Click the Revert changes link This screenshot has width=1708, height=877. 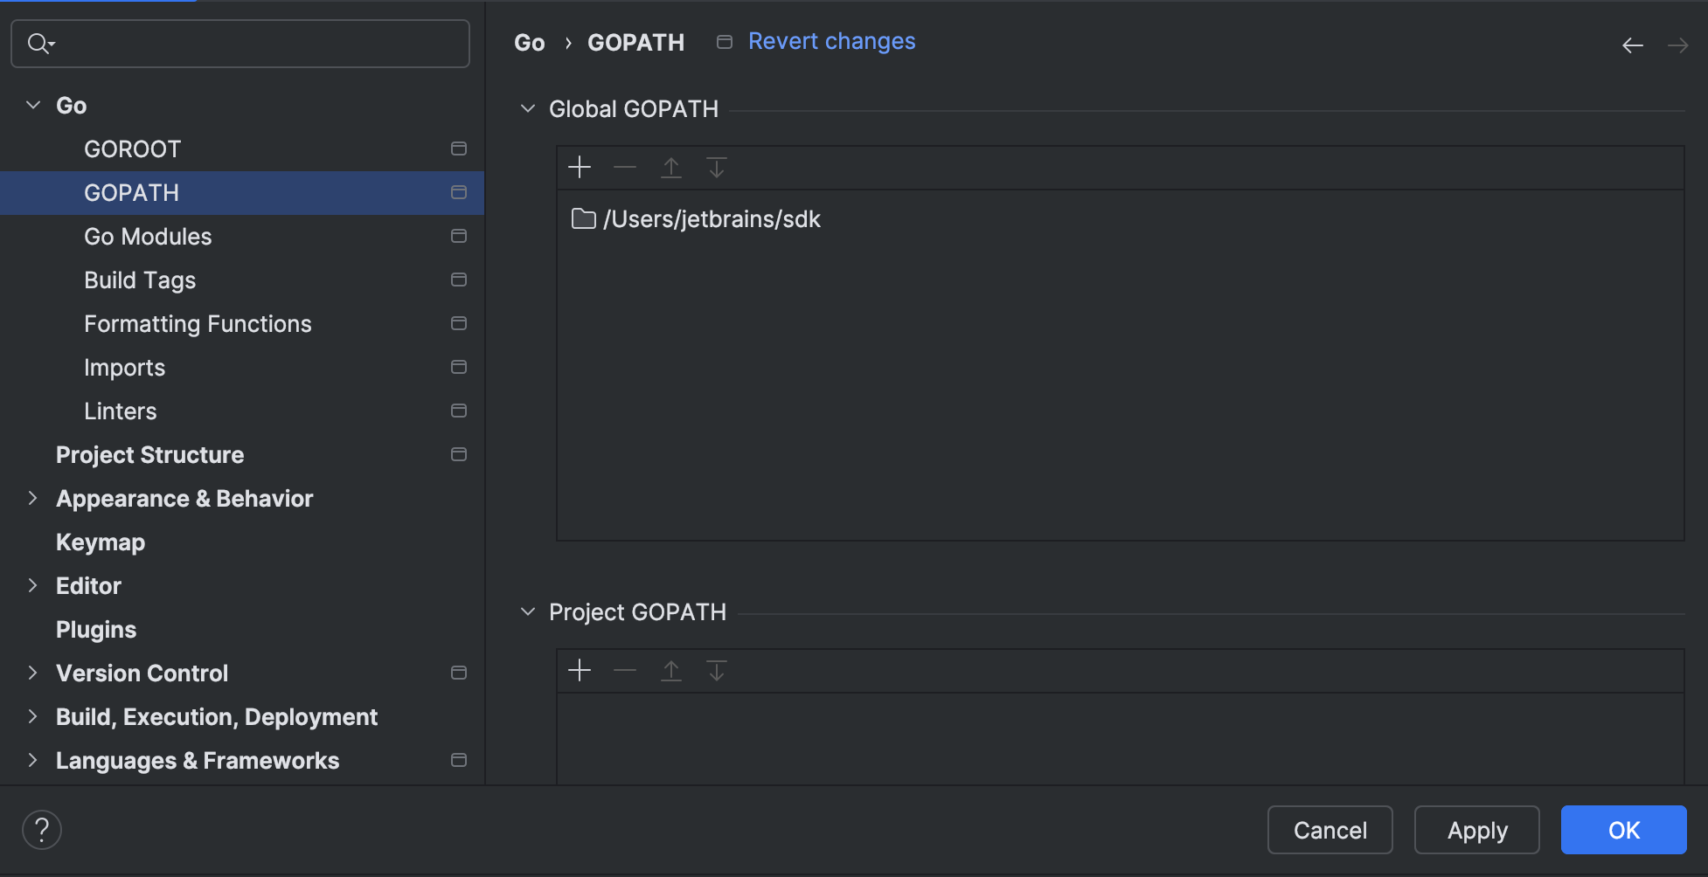coord(830,41)
